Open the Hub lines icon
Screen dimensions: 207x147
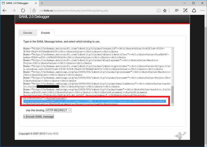(x=177, y=10)
